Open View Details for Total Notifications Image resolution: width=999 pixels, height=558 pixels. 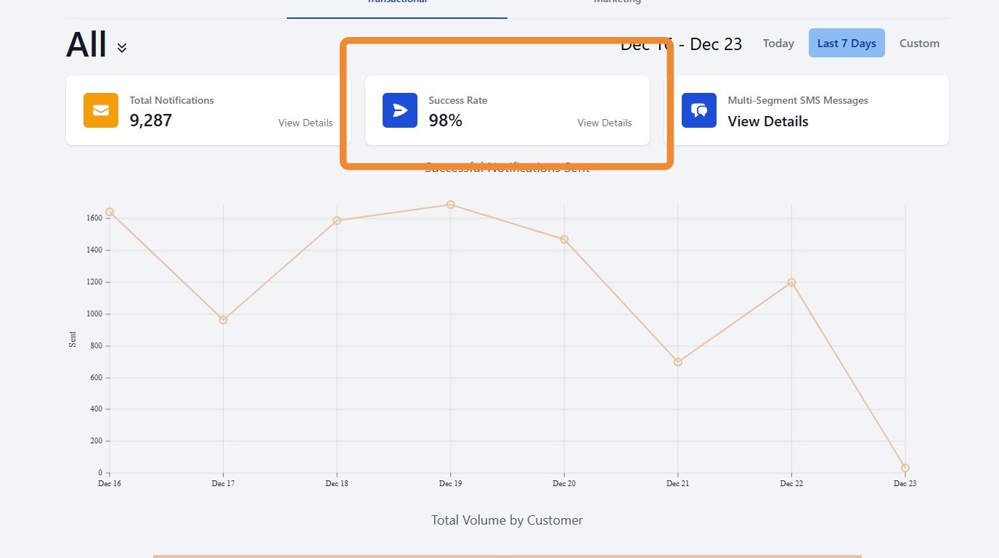[306, 123]
